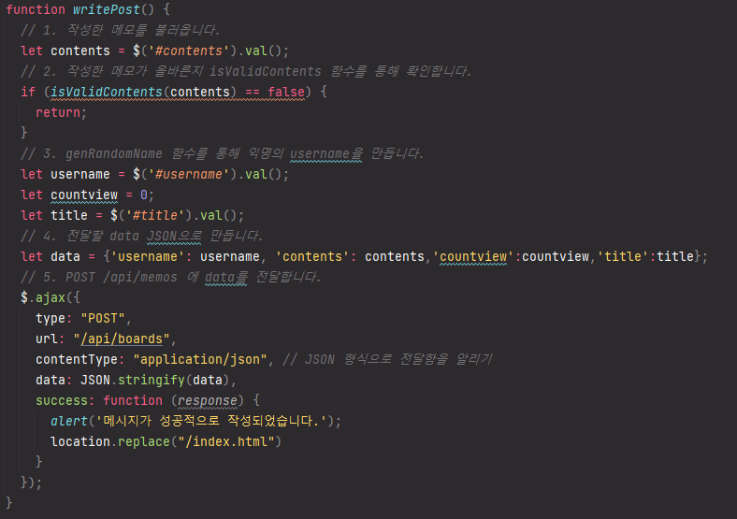Click the countview variable in its let declaration
737x519 pixels.
pyautogui.click(x=84, y=195)
